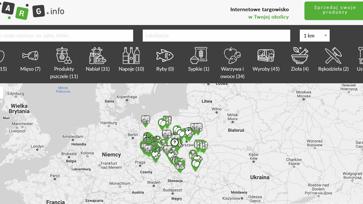The image size is (363, 204).
Task: Select the Mięso (7) category label
Action: coord(30,69)
